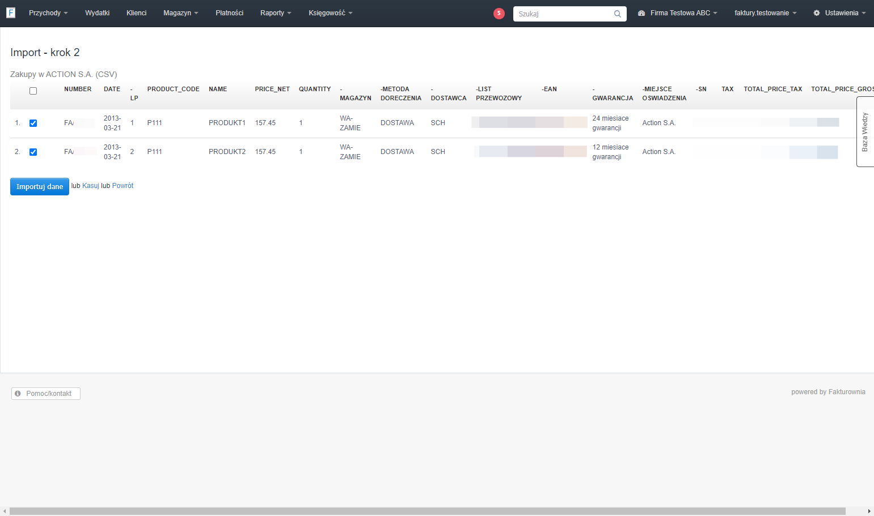
Task: Open the Baza Wiedzy side tab
Action: (865, 132)
